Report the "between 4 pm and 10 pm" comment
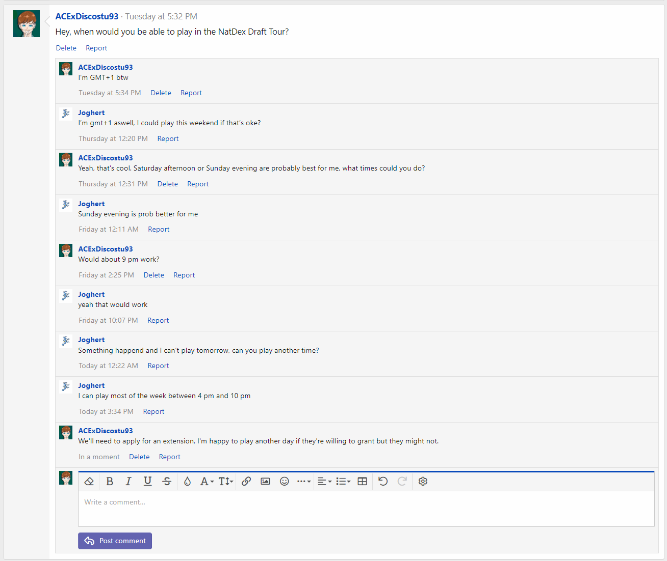The image size is (667, 561). click(153, 412)
